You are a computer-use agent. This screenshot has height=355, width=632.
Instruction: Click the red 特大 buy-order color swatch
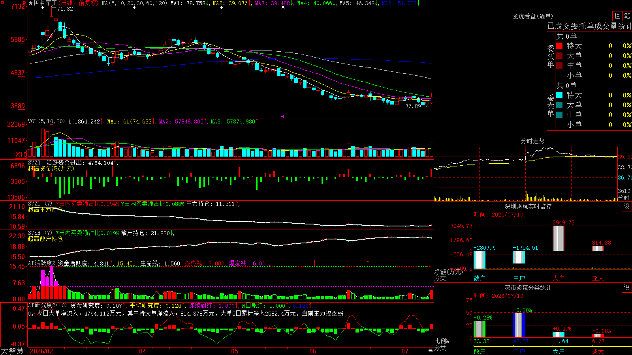(559, 46)
